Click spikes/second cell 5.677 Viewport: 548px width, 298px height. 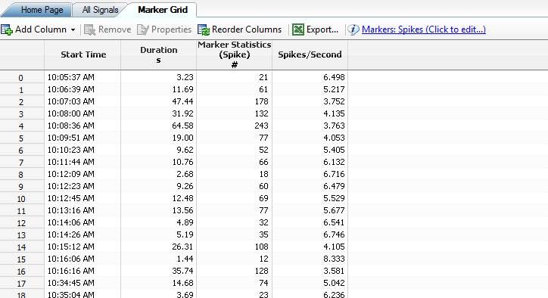tap(334, 210)
